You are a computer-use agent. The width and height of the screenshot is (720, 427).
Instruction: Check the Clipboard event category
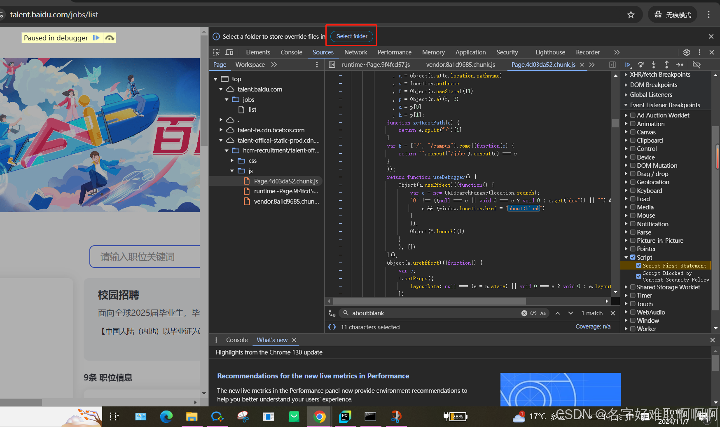point(633,141)
